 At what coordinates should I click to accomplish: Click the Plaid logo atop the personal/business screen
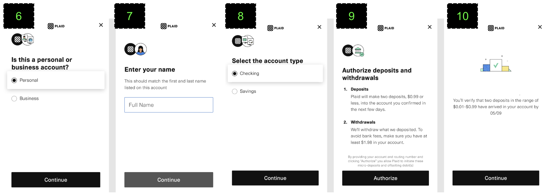56,26
